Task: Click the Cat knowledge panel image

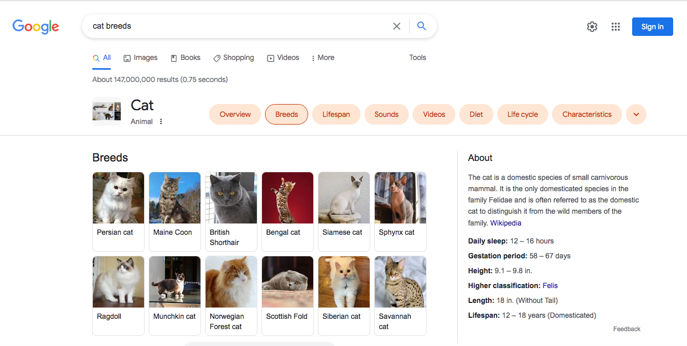Action: (106, 111)
